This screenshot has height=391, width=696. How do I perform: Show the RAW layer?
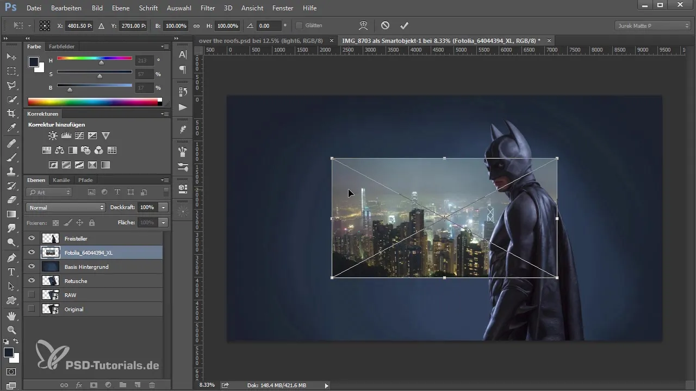(x=32, y=295)
